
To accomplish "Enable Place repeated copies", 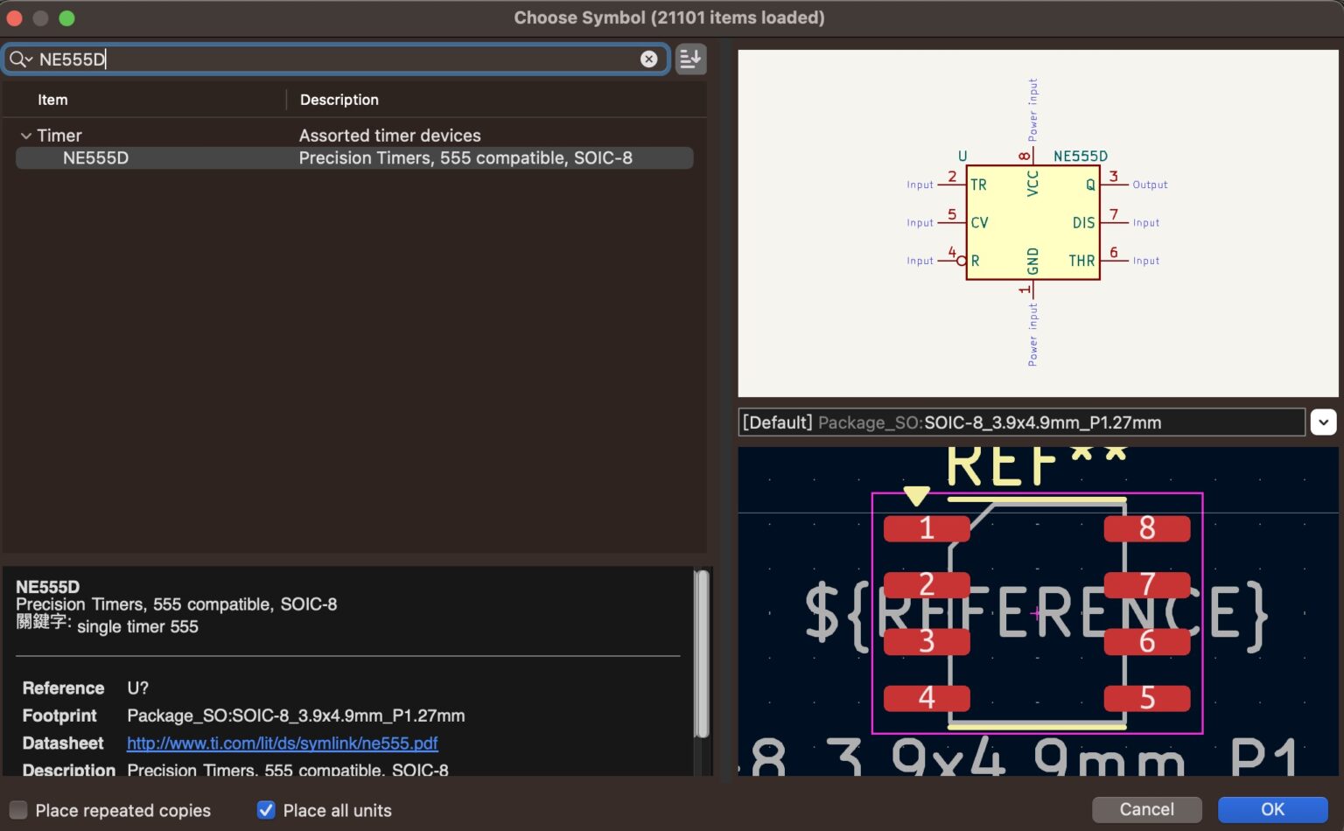I will [x=18, y=810].
